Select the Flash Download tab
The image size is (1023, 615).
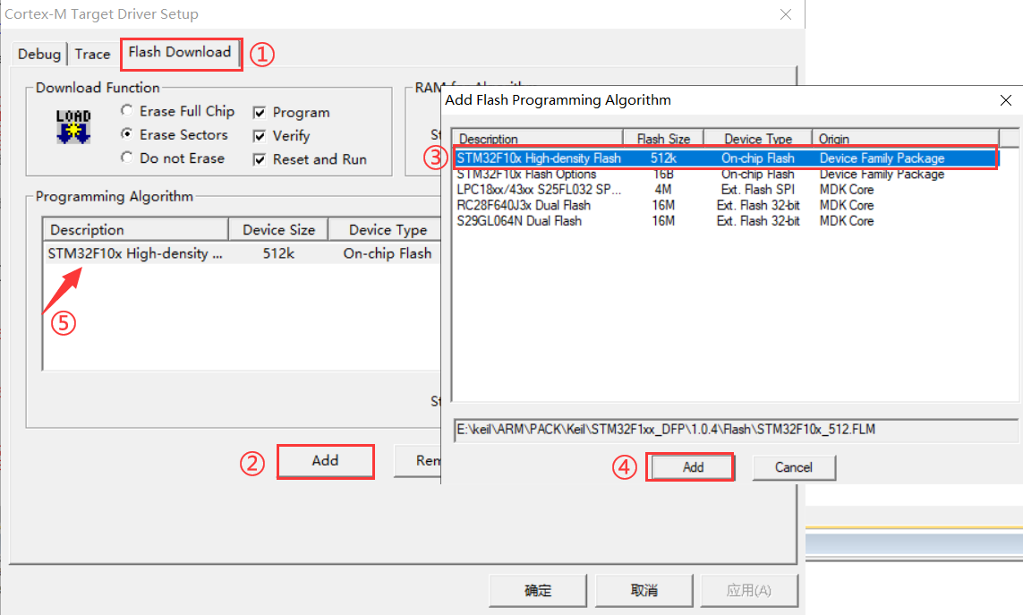180,52
